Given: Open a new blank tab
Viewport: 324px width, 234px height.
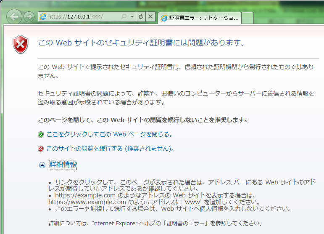Looking at the screenshot, I should click(248, 18).
